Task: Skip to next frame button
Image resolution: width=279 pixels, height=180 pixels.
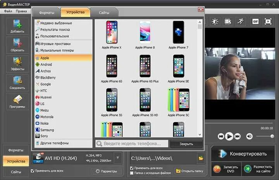Action: [238, 136]
